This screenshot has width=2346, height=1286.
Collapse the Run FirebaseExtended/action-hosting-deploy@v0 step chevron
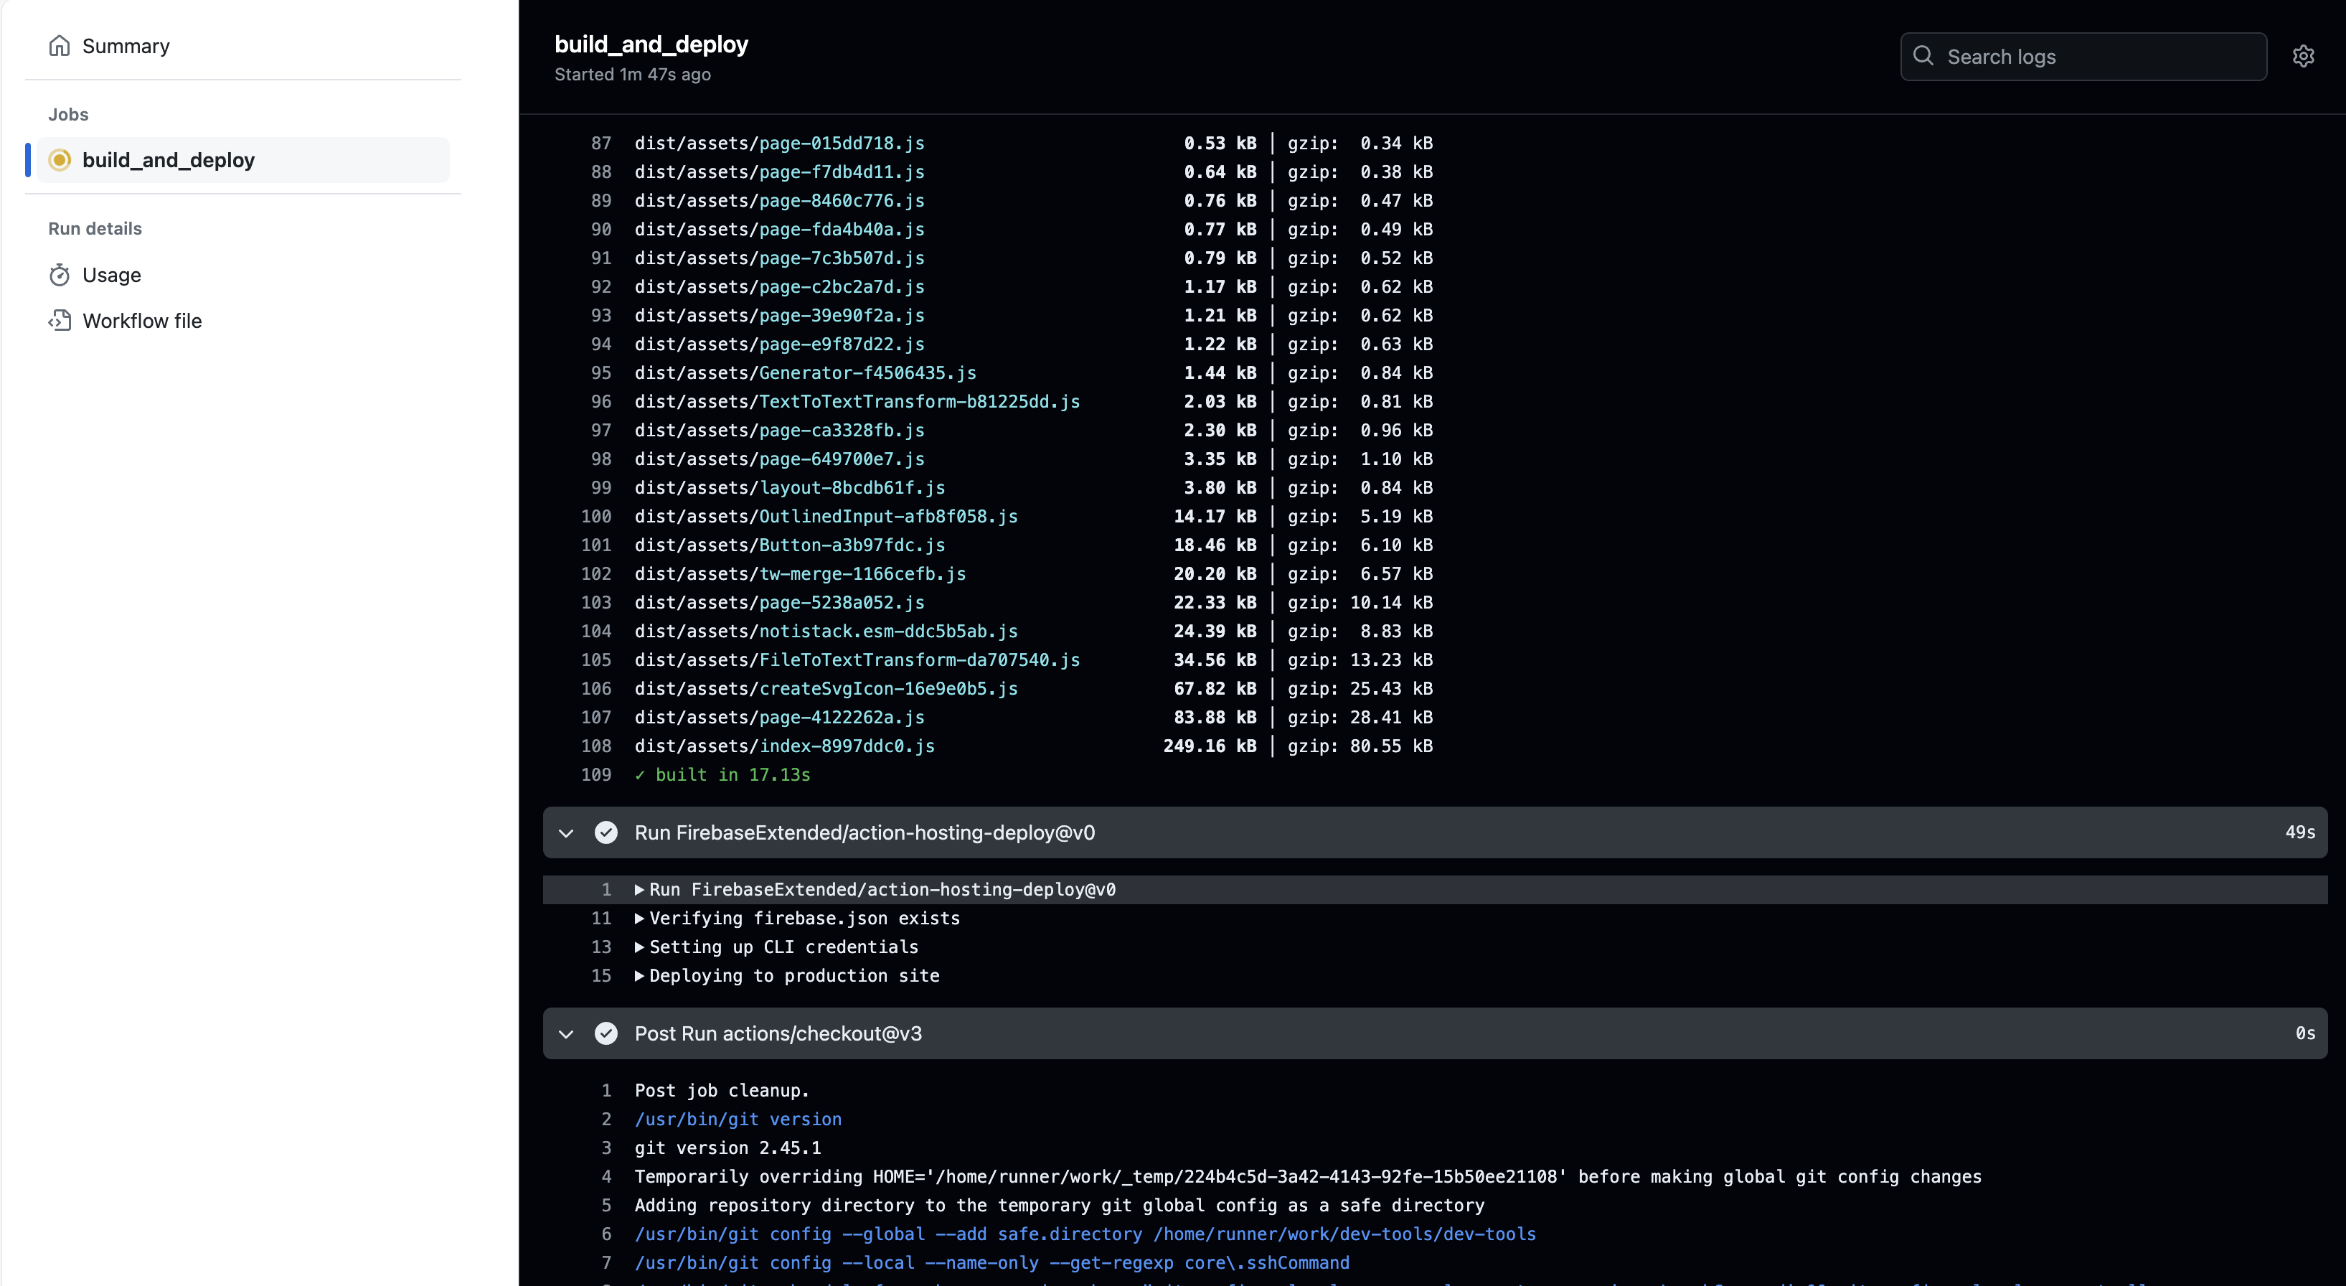(565, 833)
